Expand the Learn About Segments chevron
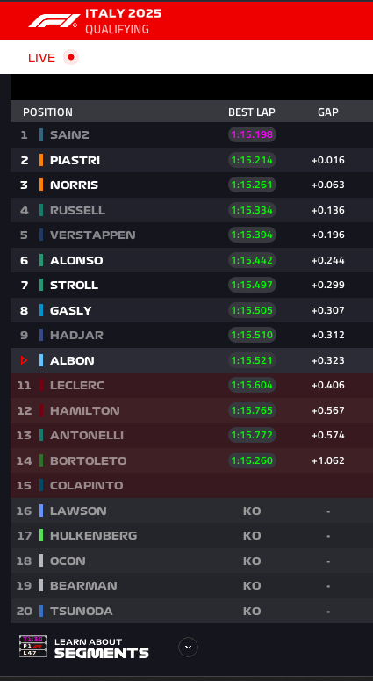 pos(188,647)
